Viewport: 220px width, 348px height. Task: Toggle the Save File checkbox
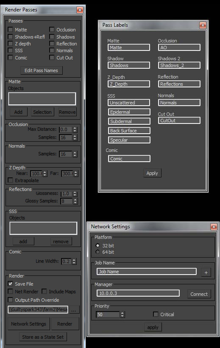11,283
